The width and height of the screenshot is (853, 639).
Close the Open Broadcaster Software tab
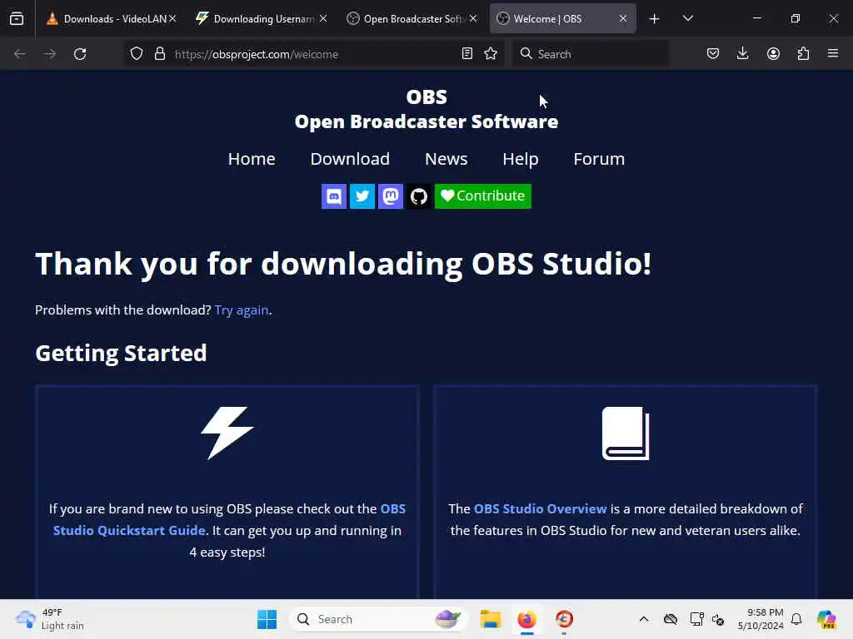[x=473, y=19]
